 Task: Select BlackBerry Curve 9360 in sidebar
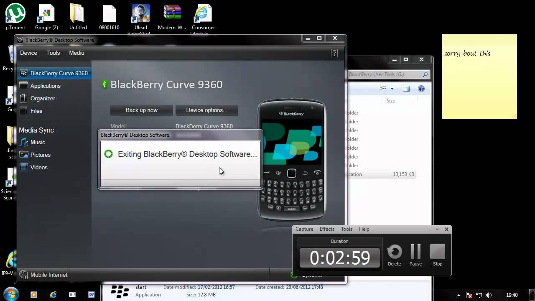pyautogui.click(x=53, y=73)
